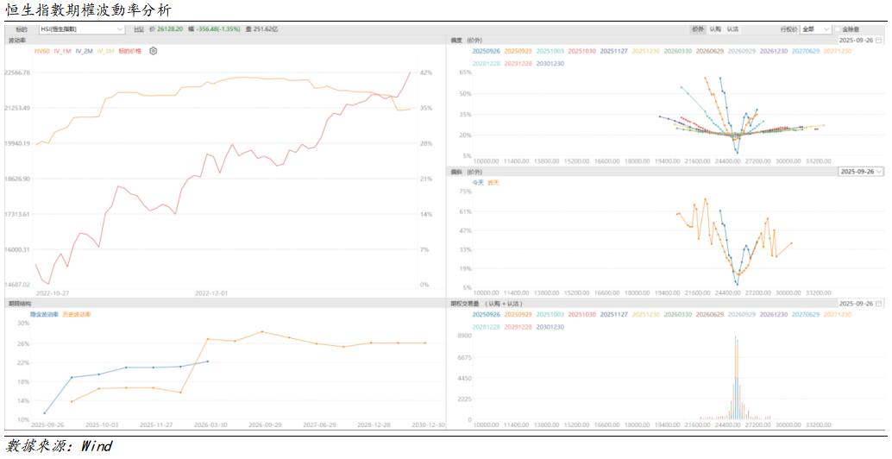Toggle expiry 20301230 in volume chart legend

point(550,327)
